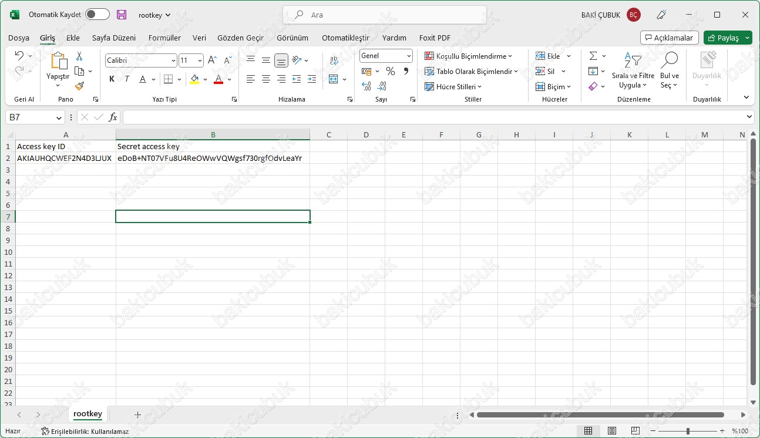This screenshot has width=760, height=438.
Task: Click Sırala ve Filtre Uygula
Action: [x=633, y=70]
